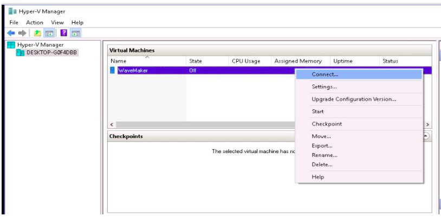Select Upgrade Configuration Version... menu entry
The width and height of the screenshot is (441, 218).
(x=354, y=99)
